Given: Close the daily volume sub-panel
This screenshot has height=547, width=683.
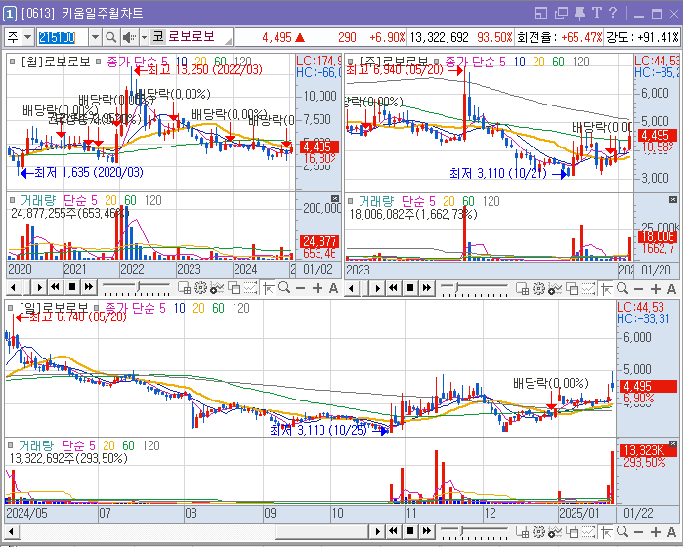Looking at the screenshot, I should (673, 443).
